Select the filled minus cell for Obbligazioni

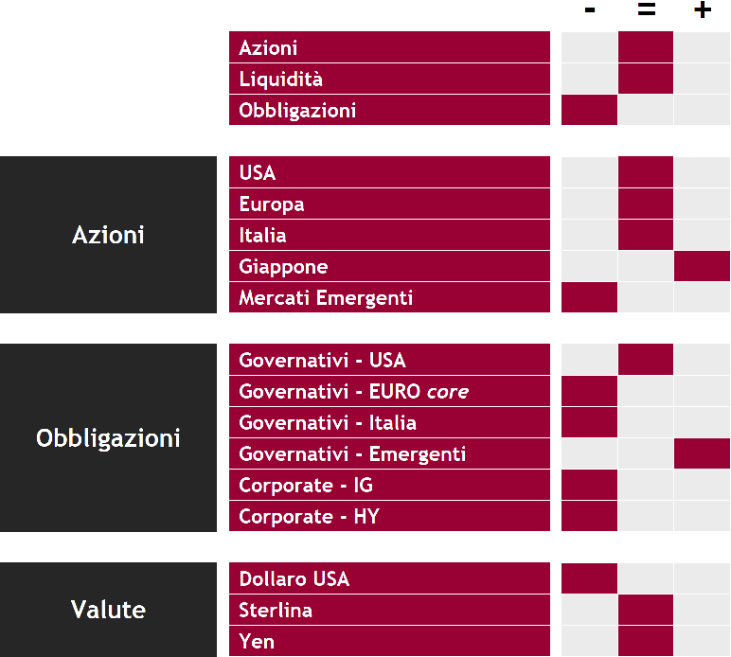click(x=589, y=110)
